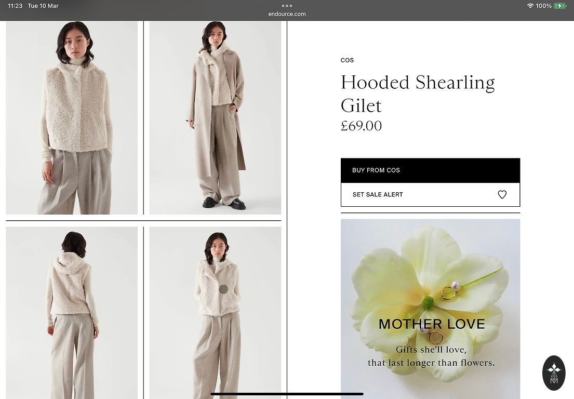Tap the green battery icon
This screenshot has height=399, width=574.
[x=560, y=6]
